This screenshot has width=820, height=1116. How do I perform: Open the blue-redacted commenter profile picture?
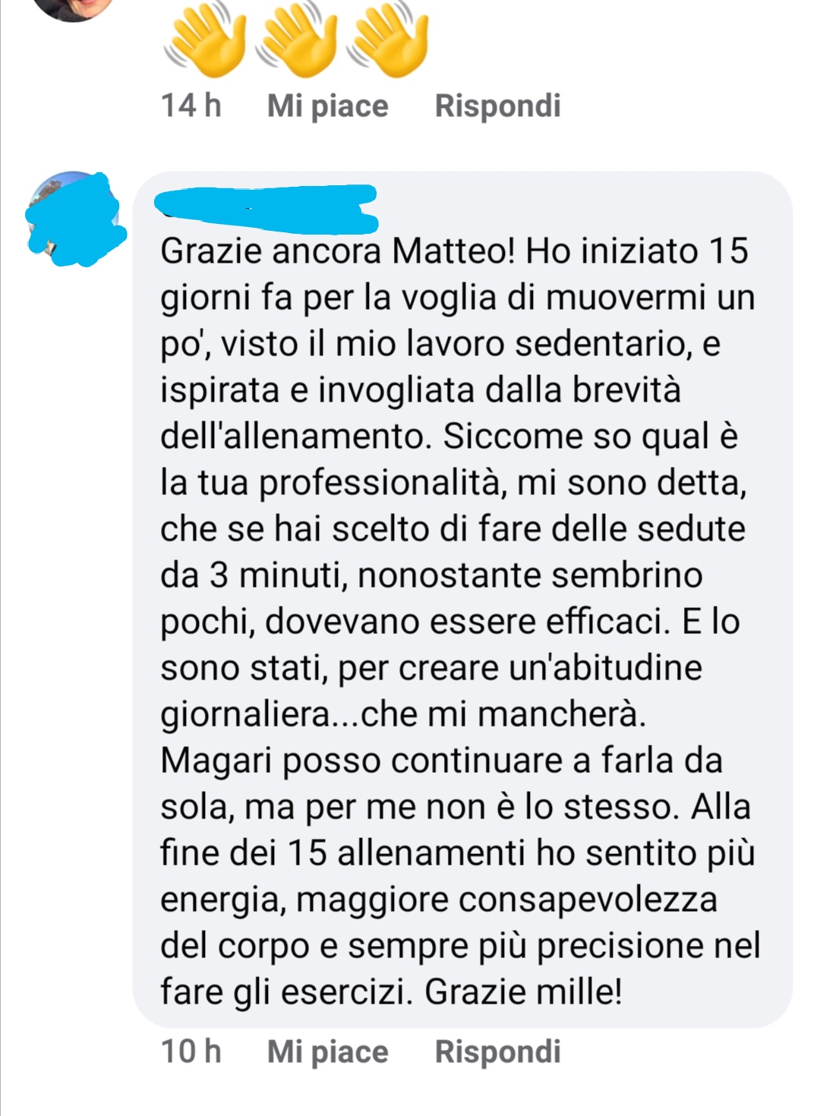tap(75, 218)
